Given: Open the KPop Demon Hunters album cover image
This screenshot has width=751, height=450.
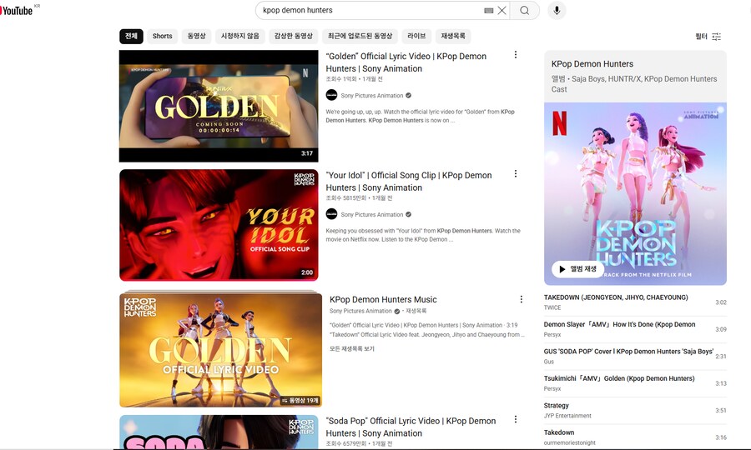Looking at the screenshot, I should pos(635,193).
